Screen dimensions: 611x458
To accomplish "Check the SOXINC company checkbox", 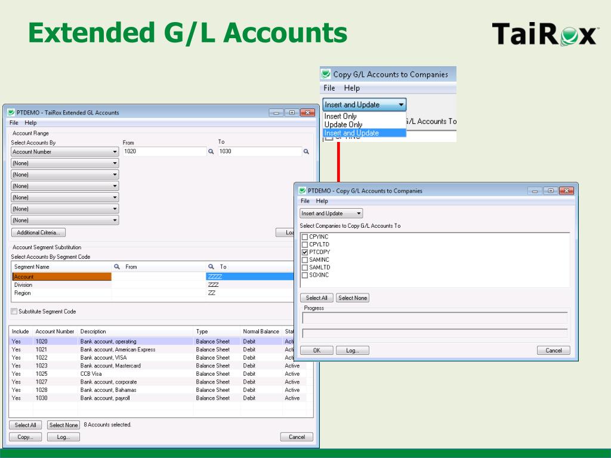I will 305,275.
